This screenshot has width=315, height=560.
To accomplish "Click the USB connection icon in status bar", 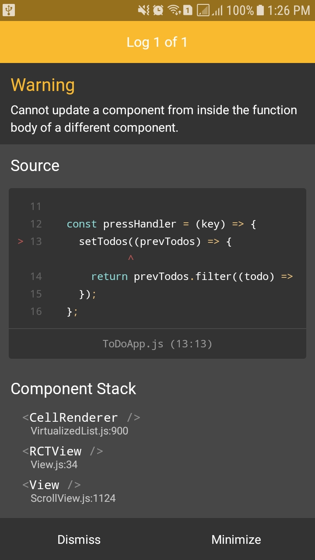I will [x=9, y=10].
